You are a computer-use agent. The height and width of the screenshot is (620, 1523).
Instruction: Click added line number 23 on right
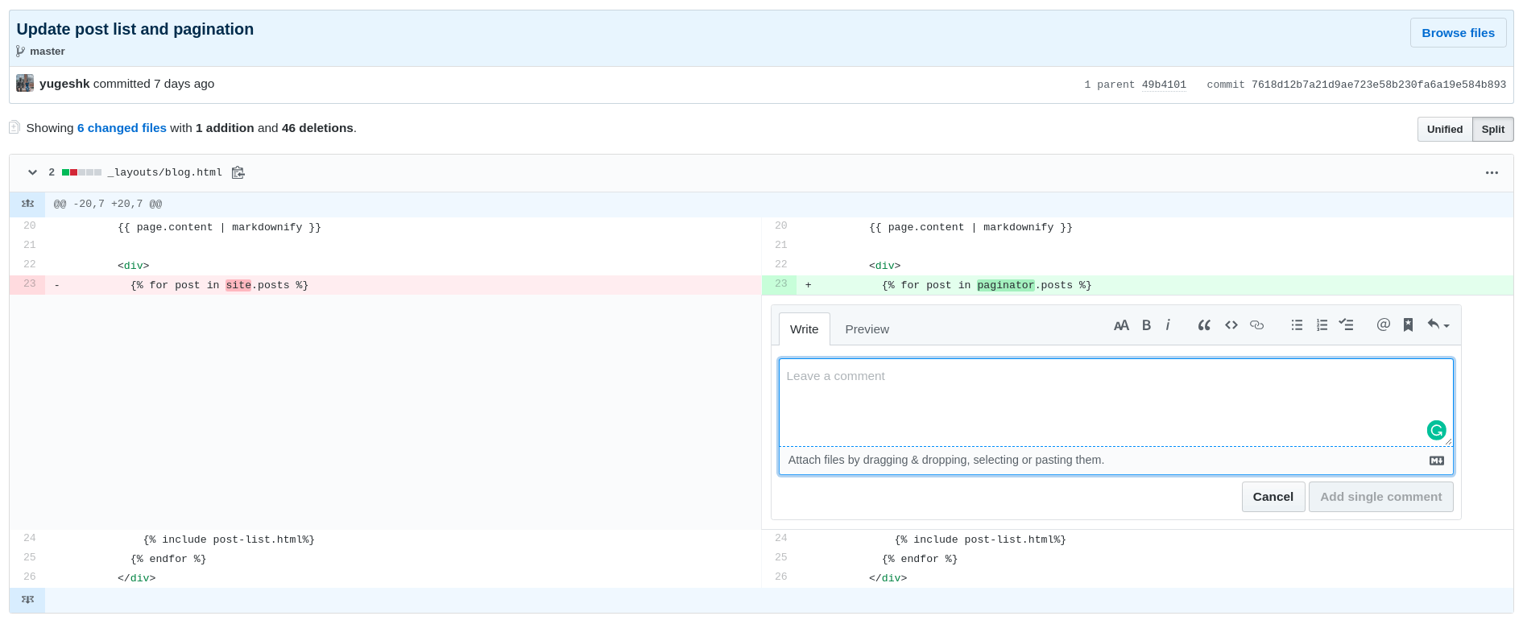point(780,284)
